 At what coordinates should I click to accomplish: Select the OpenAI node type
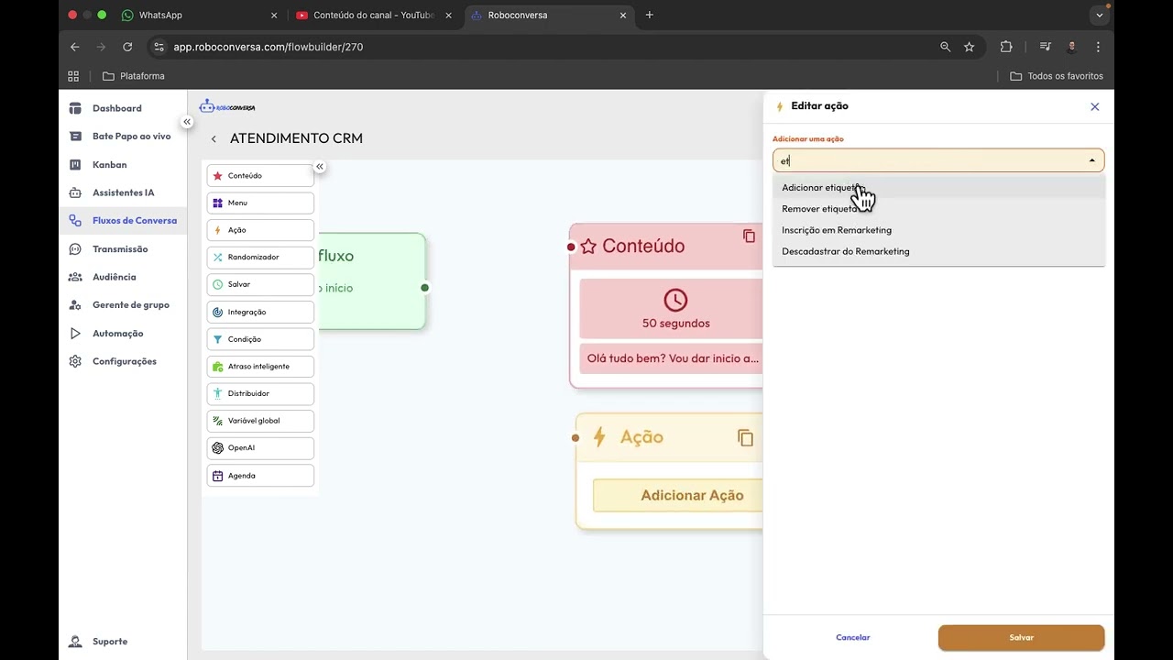click(x=260, y=448)
